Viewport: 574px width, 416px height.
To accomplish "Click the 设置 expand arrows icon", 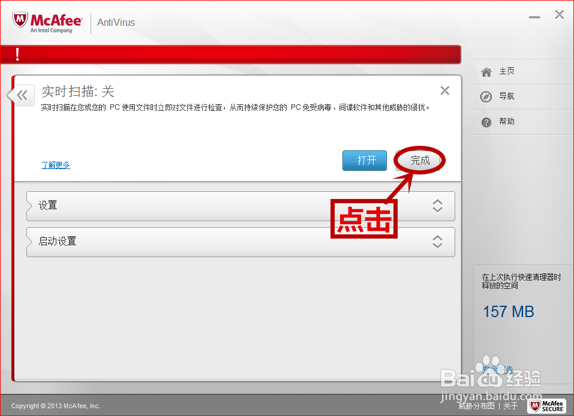I will 437,206.
